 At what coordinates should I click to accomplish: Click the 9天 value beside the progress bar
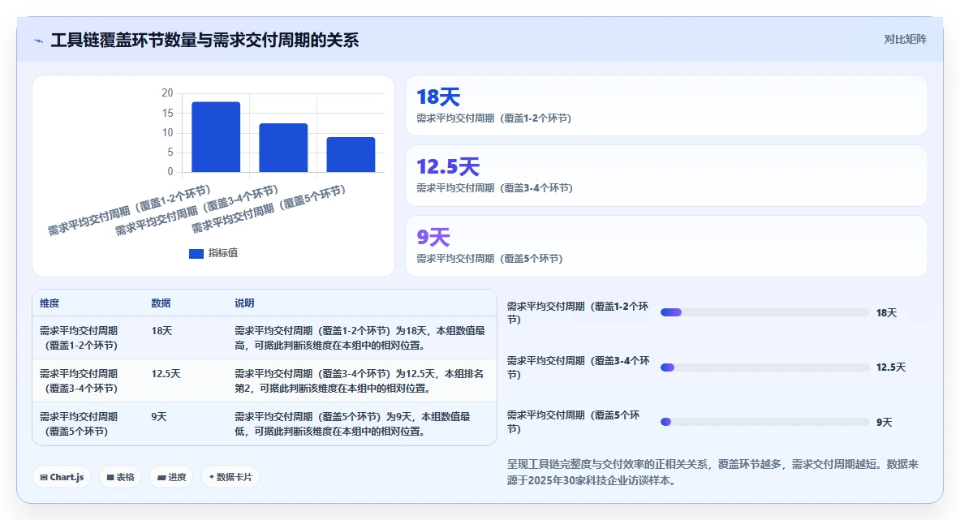(884, 422)
